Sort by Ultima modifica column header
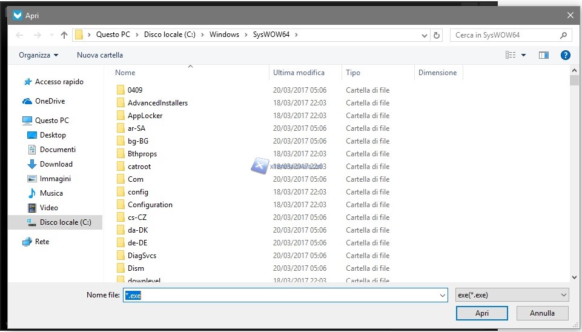 pyautogui.click(x=299, y=73)
